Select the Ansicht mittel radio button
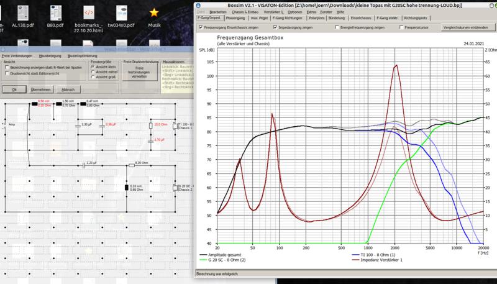 point(93,71)
